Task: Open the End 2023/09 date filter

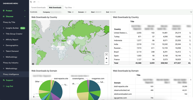Action: point(111,12)
